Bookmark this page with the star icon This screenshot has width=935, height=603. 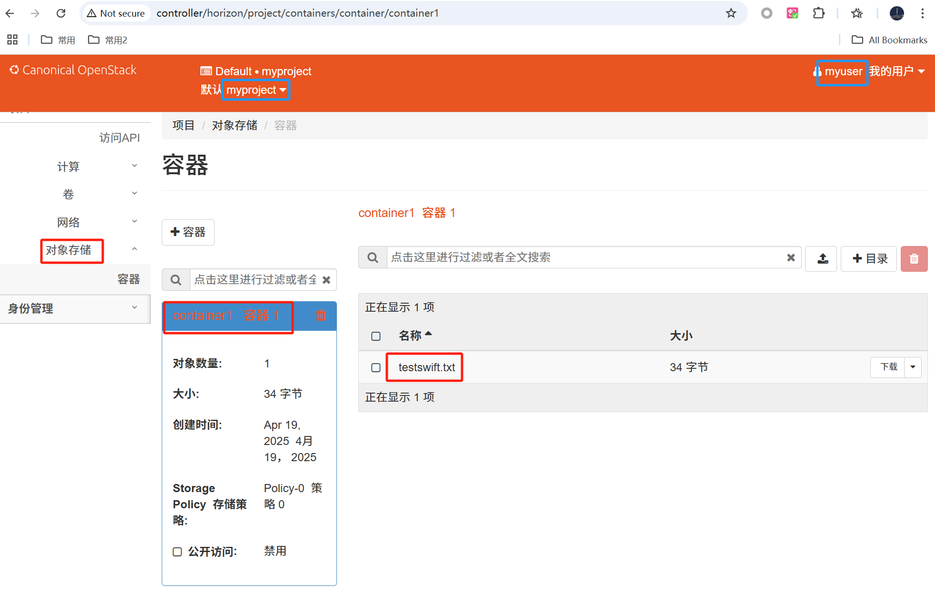731,13
